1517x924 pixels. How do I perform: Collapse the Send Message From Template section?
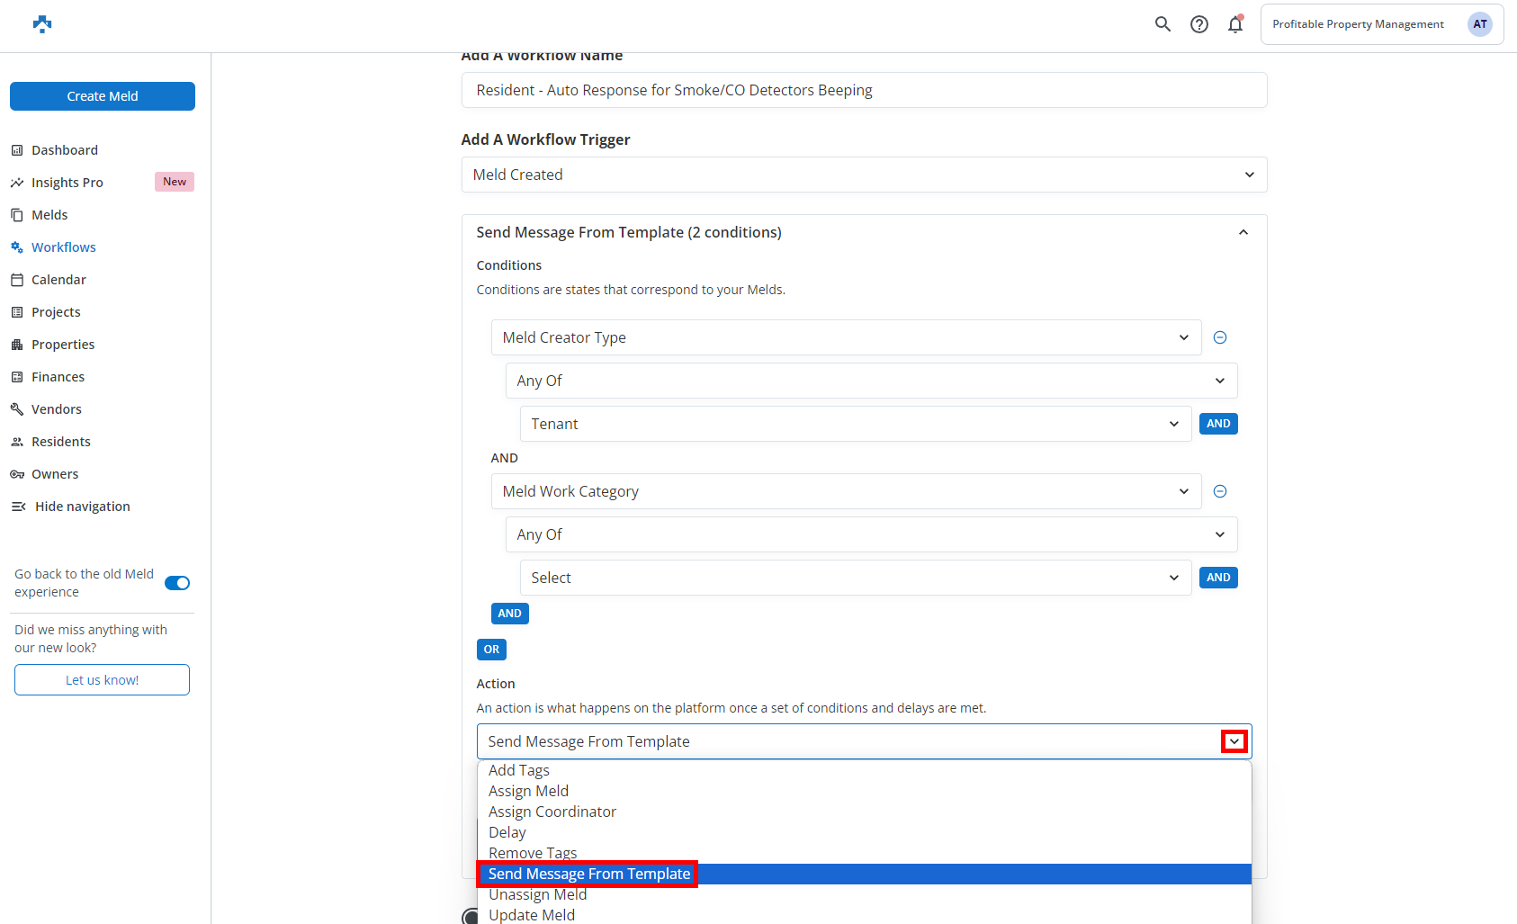(x=1243, y=232)
